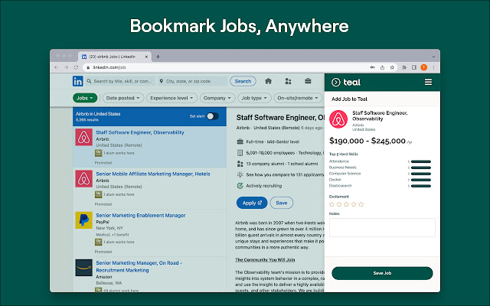
Task: Open browser extensions puzzle icon
Action: [404, 67]
